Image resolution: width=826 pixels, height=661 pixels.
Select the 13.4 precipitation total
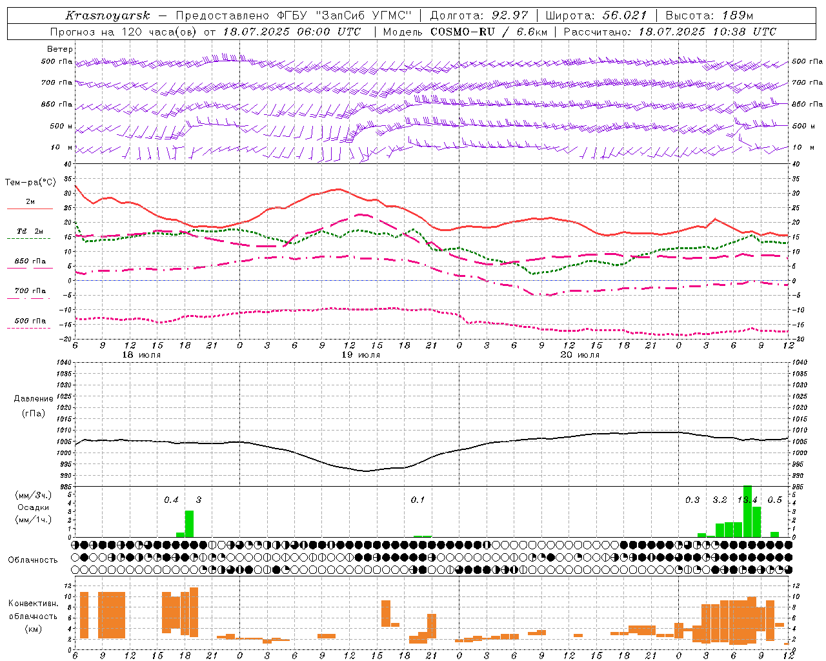(747, 500)
